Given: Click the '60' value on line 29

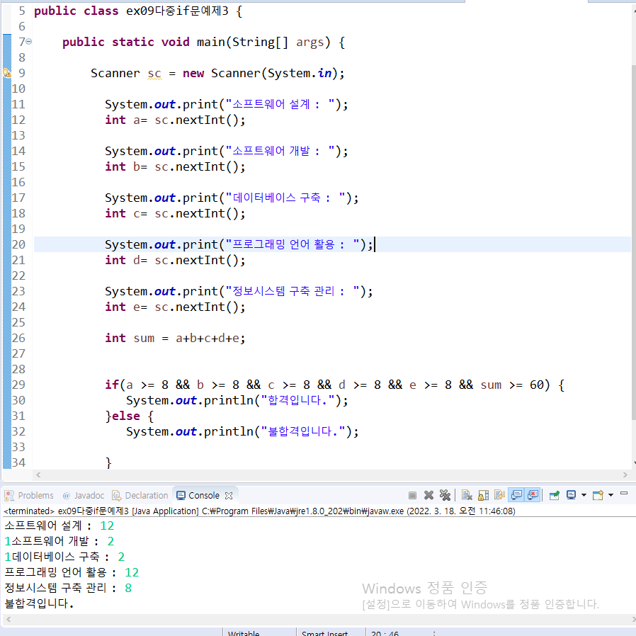Looking at the screenshot, I should click(537, 385).
